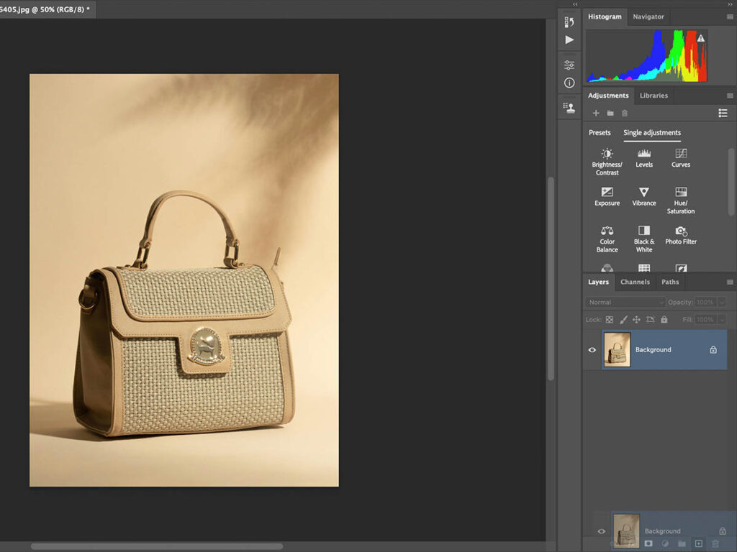Add a Photo Filter adjustment

click(681, 236)
